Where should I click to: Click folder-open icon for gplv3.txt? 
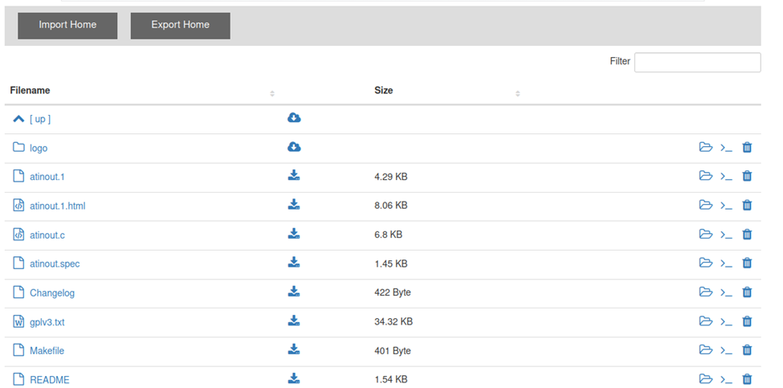click(x=705, y=320)
